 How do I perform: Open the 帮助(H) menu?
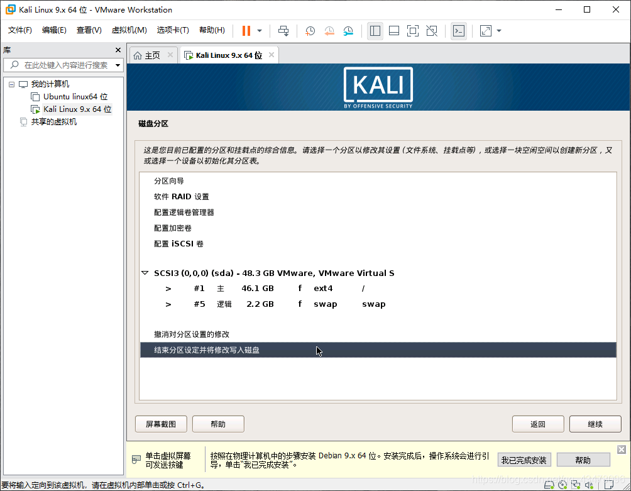[x=212, y=30]
